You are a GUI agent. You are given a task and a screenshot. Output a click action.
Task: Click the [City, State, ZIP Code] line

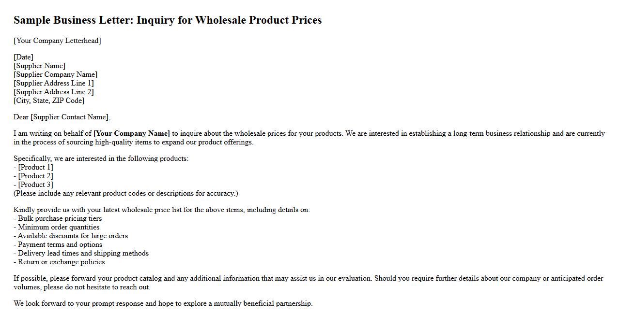(x=49, y=100)
